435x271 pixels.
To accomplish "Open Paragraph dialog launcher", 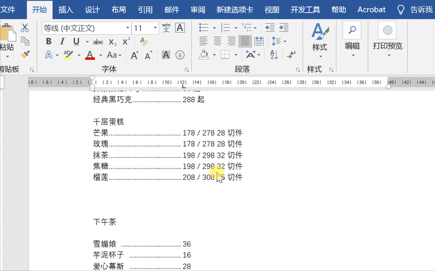I will click(298, 70).
